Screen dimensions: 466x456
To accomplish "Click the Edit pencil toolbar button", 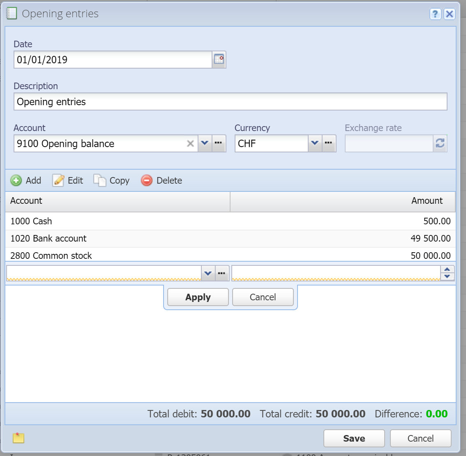I will pyautogui.click(x=68, y=180).
